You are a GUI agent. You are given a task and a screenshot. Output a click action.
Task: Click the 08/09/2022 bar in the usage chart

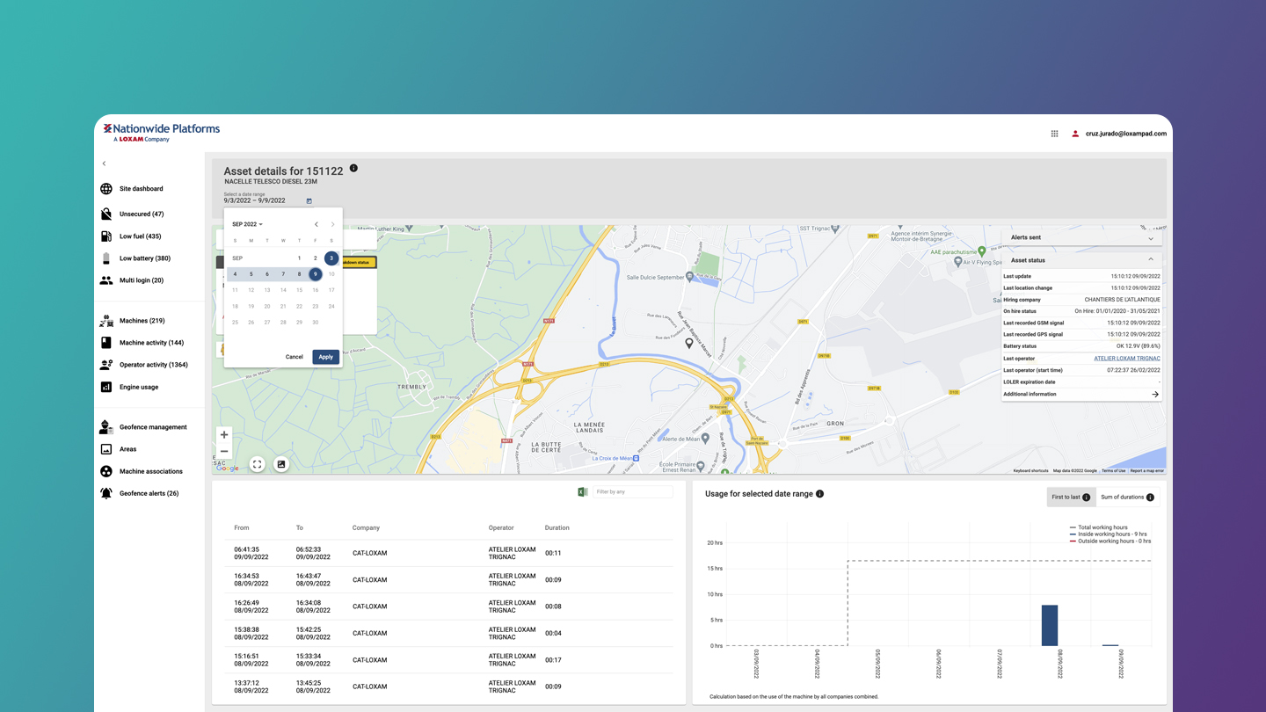(x=1050, y=625)
